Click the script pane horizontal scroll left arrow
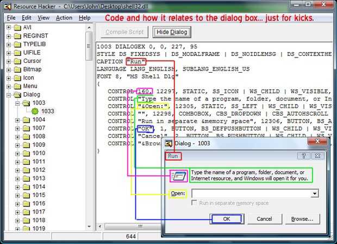The width and height of the screenshot is (337, 244). click(x=99, y=227)
